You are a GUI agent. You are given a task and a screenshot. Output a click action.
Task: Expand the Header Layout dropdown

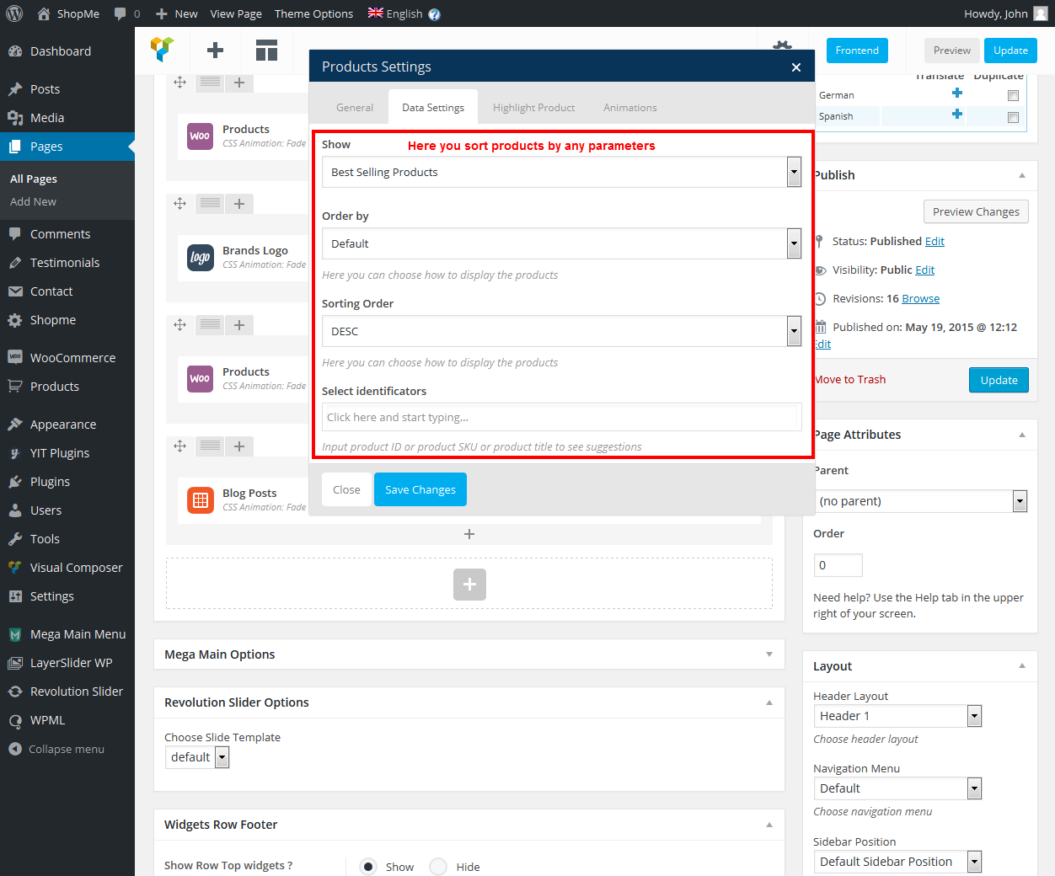click(x=897, y=716)
